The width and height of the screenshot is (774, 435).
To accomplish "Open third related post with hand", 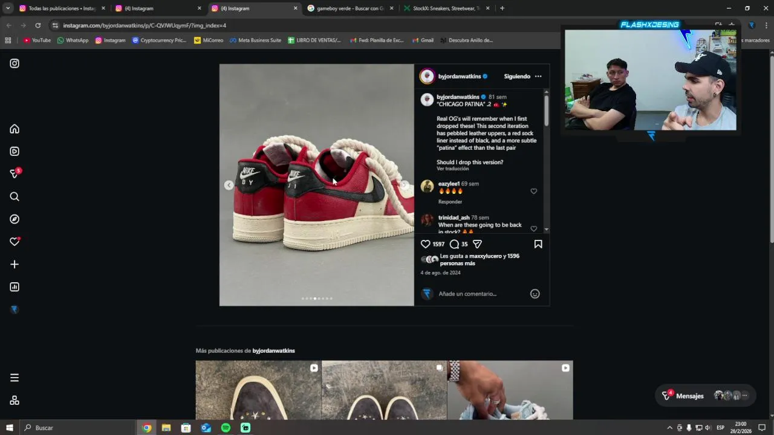I will point(510,390).
